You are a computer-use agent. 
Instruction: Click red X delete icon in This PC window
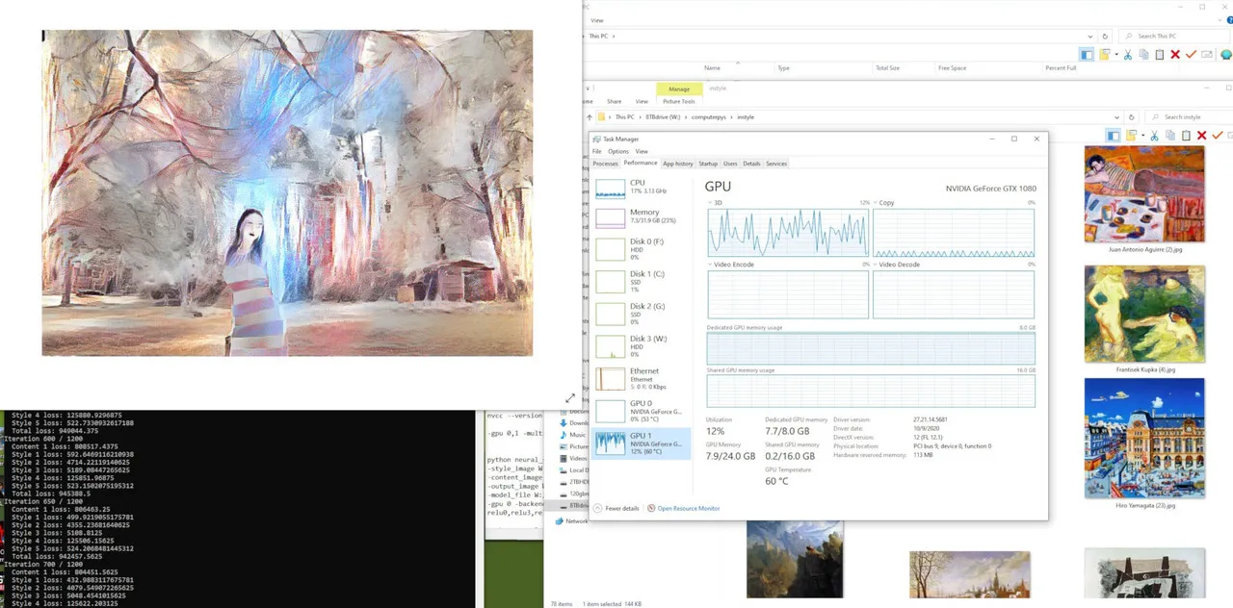pos(1175,55)
